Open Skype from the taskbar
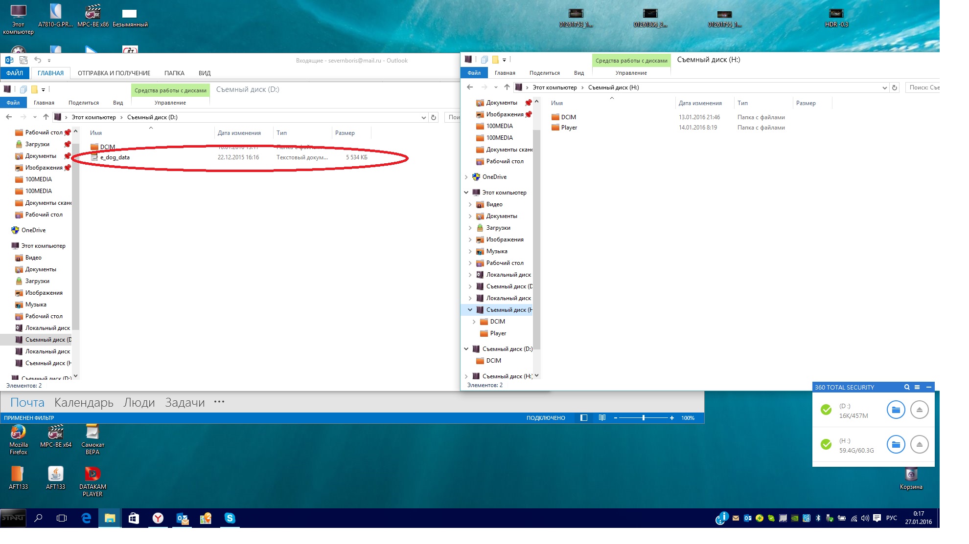The image size is (969, 544). coord(230,518)
